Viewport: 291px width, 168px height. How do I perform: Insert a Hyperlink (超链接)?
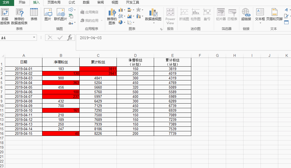(x=246, y=14)
